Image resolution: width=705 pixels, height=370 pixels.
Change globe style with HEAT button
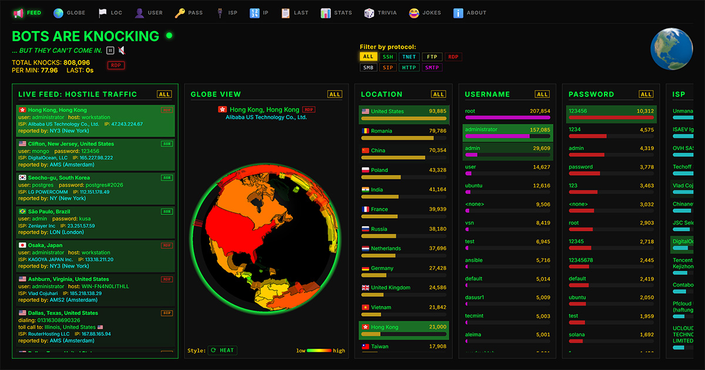point(222,350)
